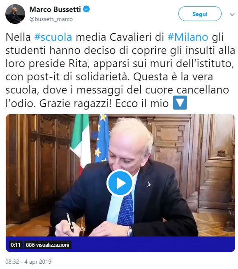Click the lapel pin on the jacket
This screenshot has width=238, height=269.
click(x=149, y=184)
